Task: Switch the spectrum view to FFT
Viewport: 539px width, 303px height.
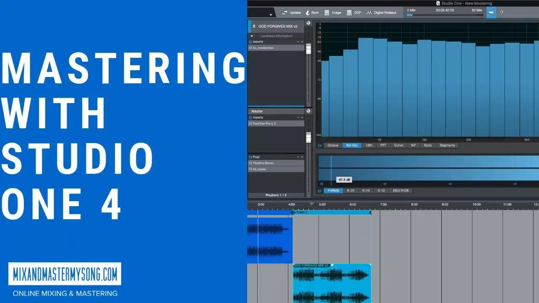Action: [383, 145]
